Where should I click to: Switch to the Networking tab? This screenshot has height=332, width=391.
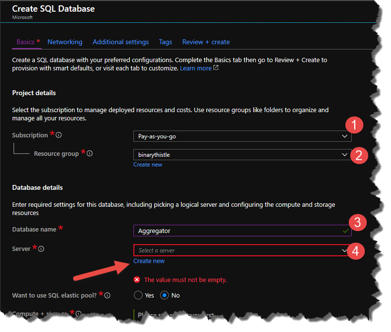[x=65, y=42]
